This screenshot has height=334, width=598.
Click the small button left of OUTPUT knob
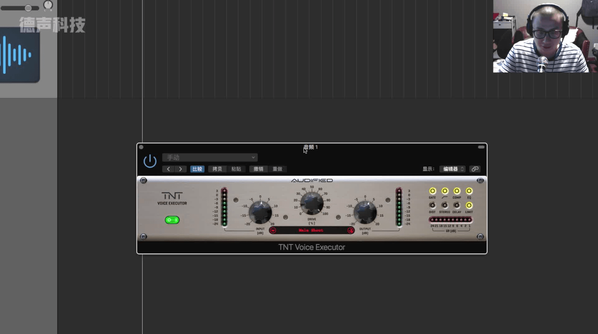pyautogui.click(x=338, y=217)
